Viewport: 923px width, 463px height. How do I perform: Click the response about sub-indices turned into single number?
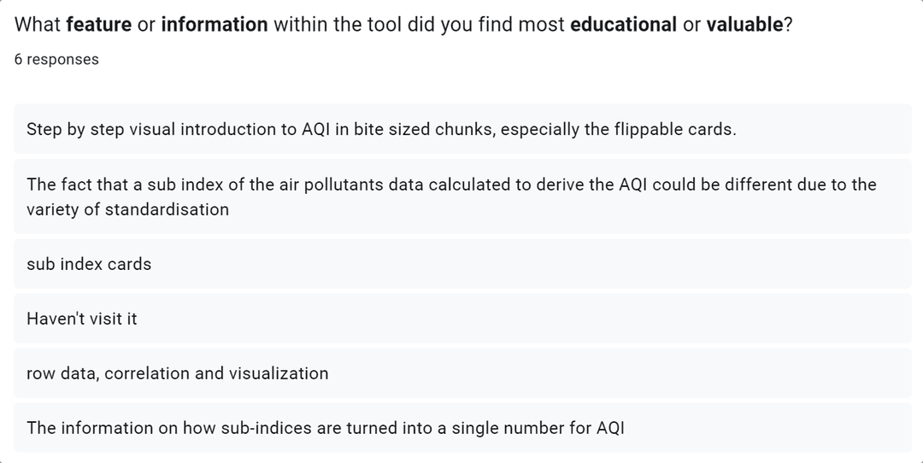point(462,428)
